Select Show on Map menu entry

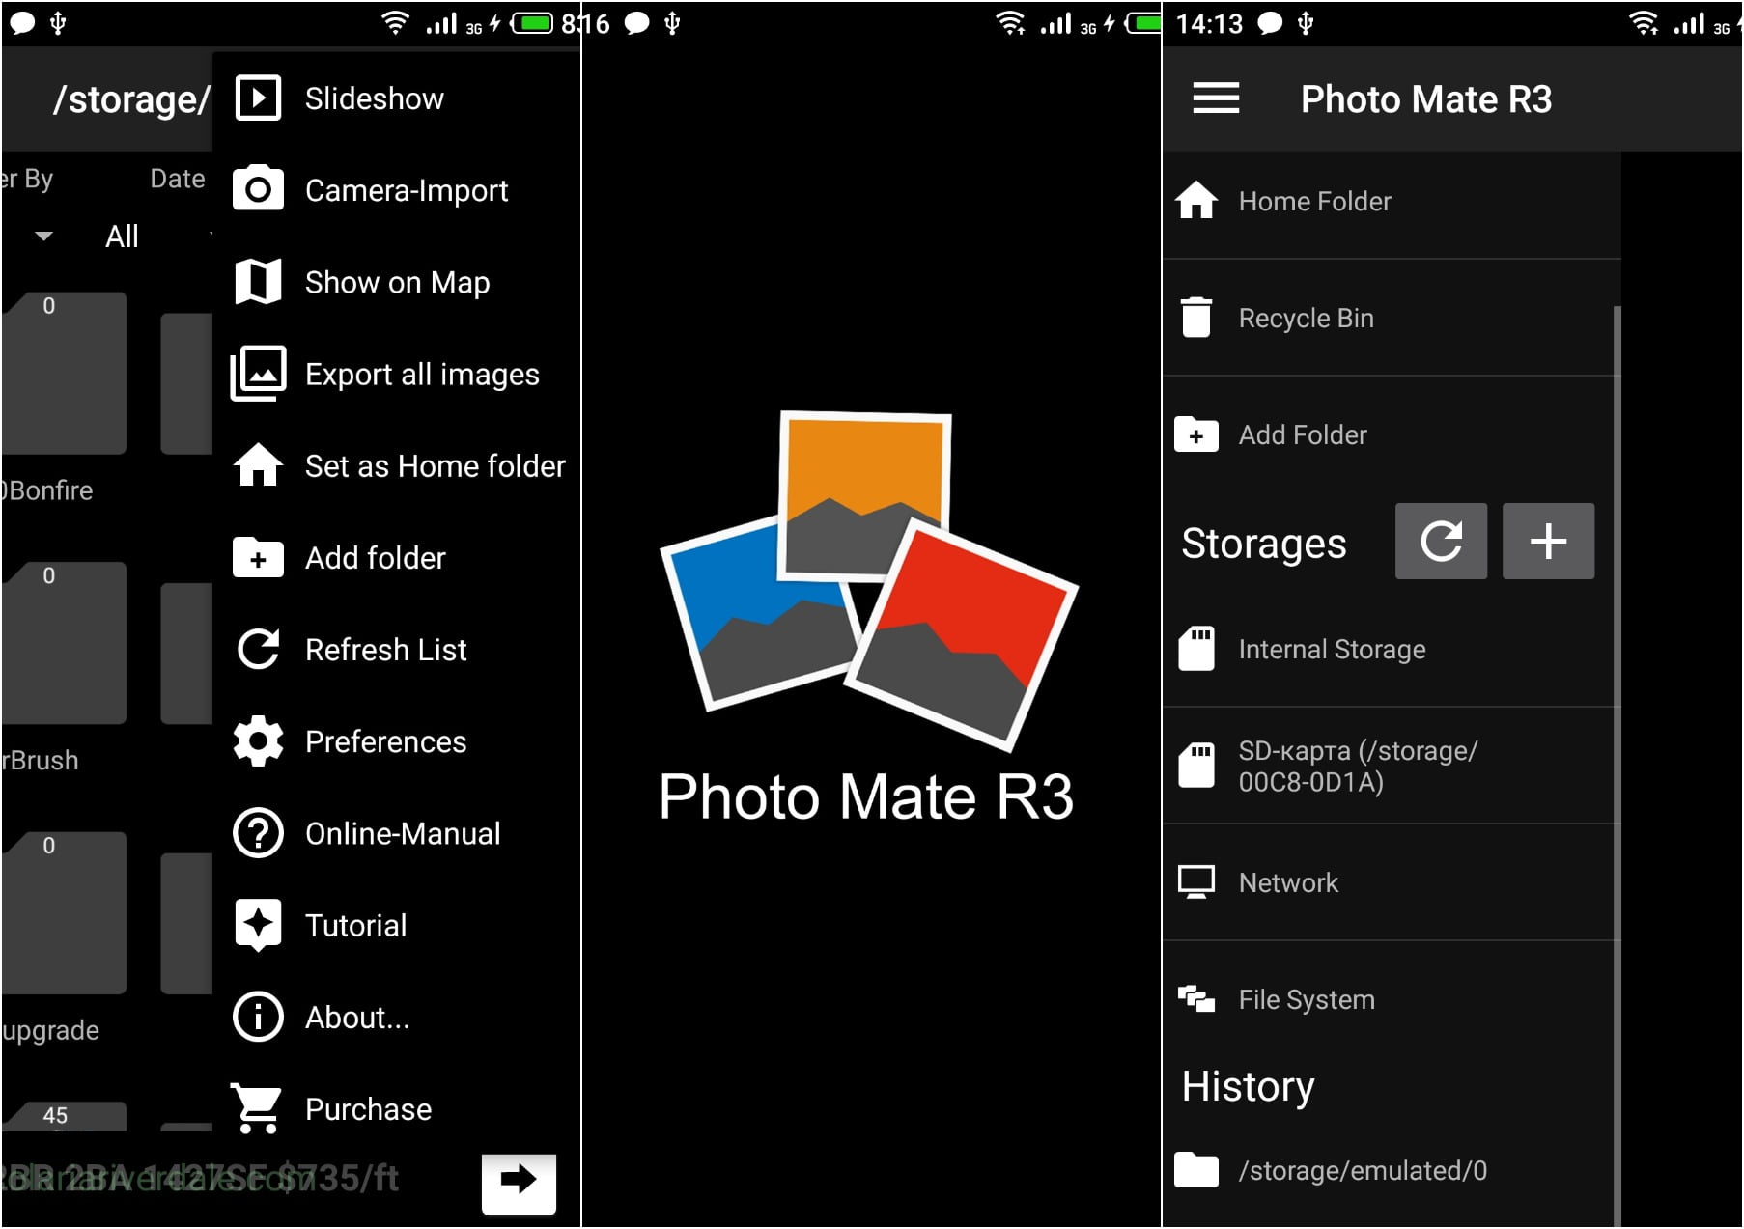[396, 282]
